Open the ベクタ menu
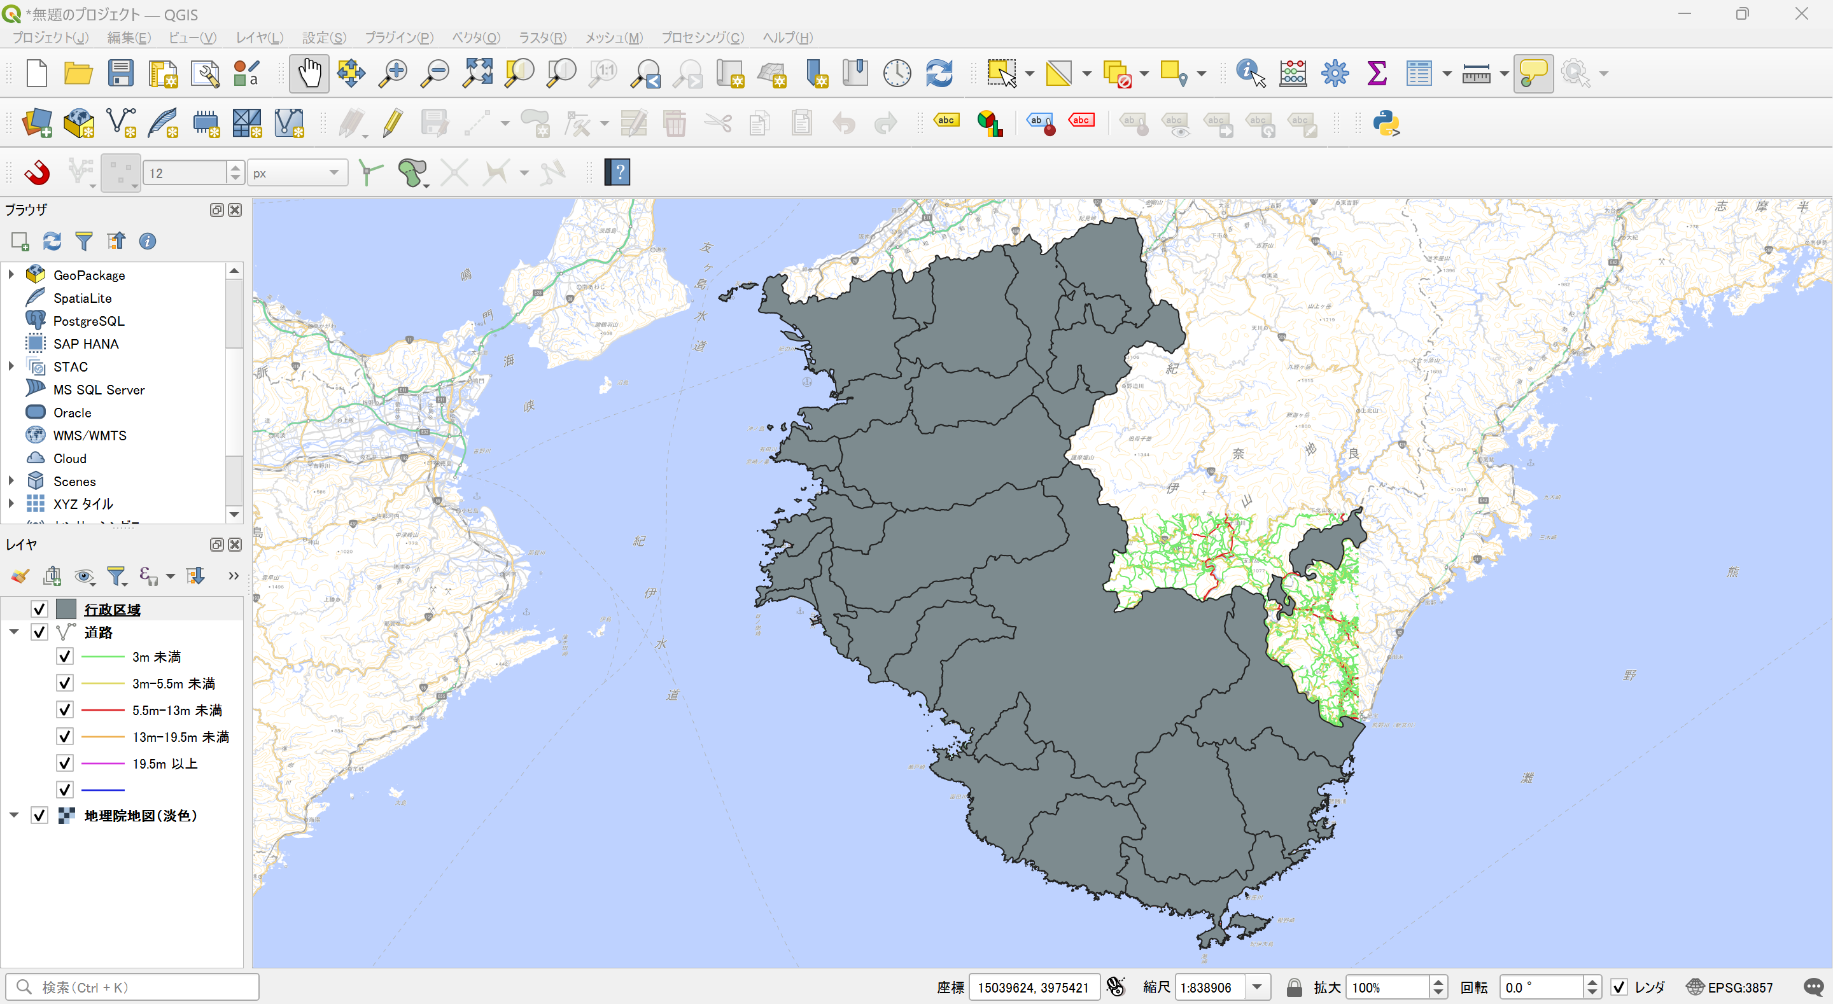This screenshot has height=1004, width=1833. click(x=476, y=38)
